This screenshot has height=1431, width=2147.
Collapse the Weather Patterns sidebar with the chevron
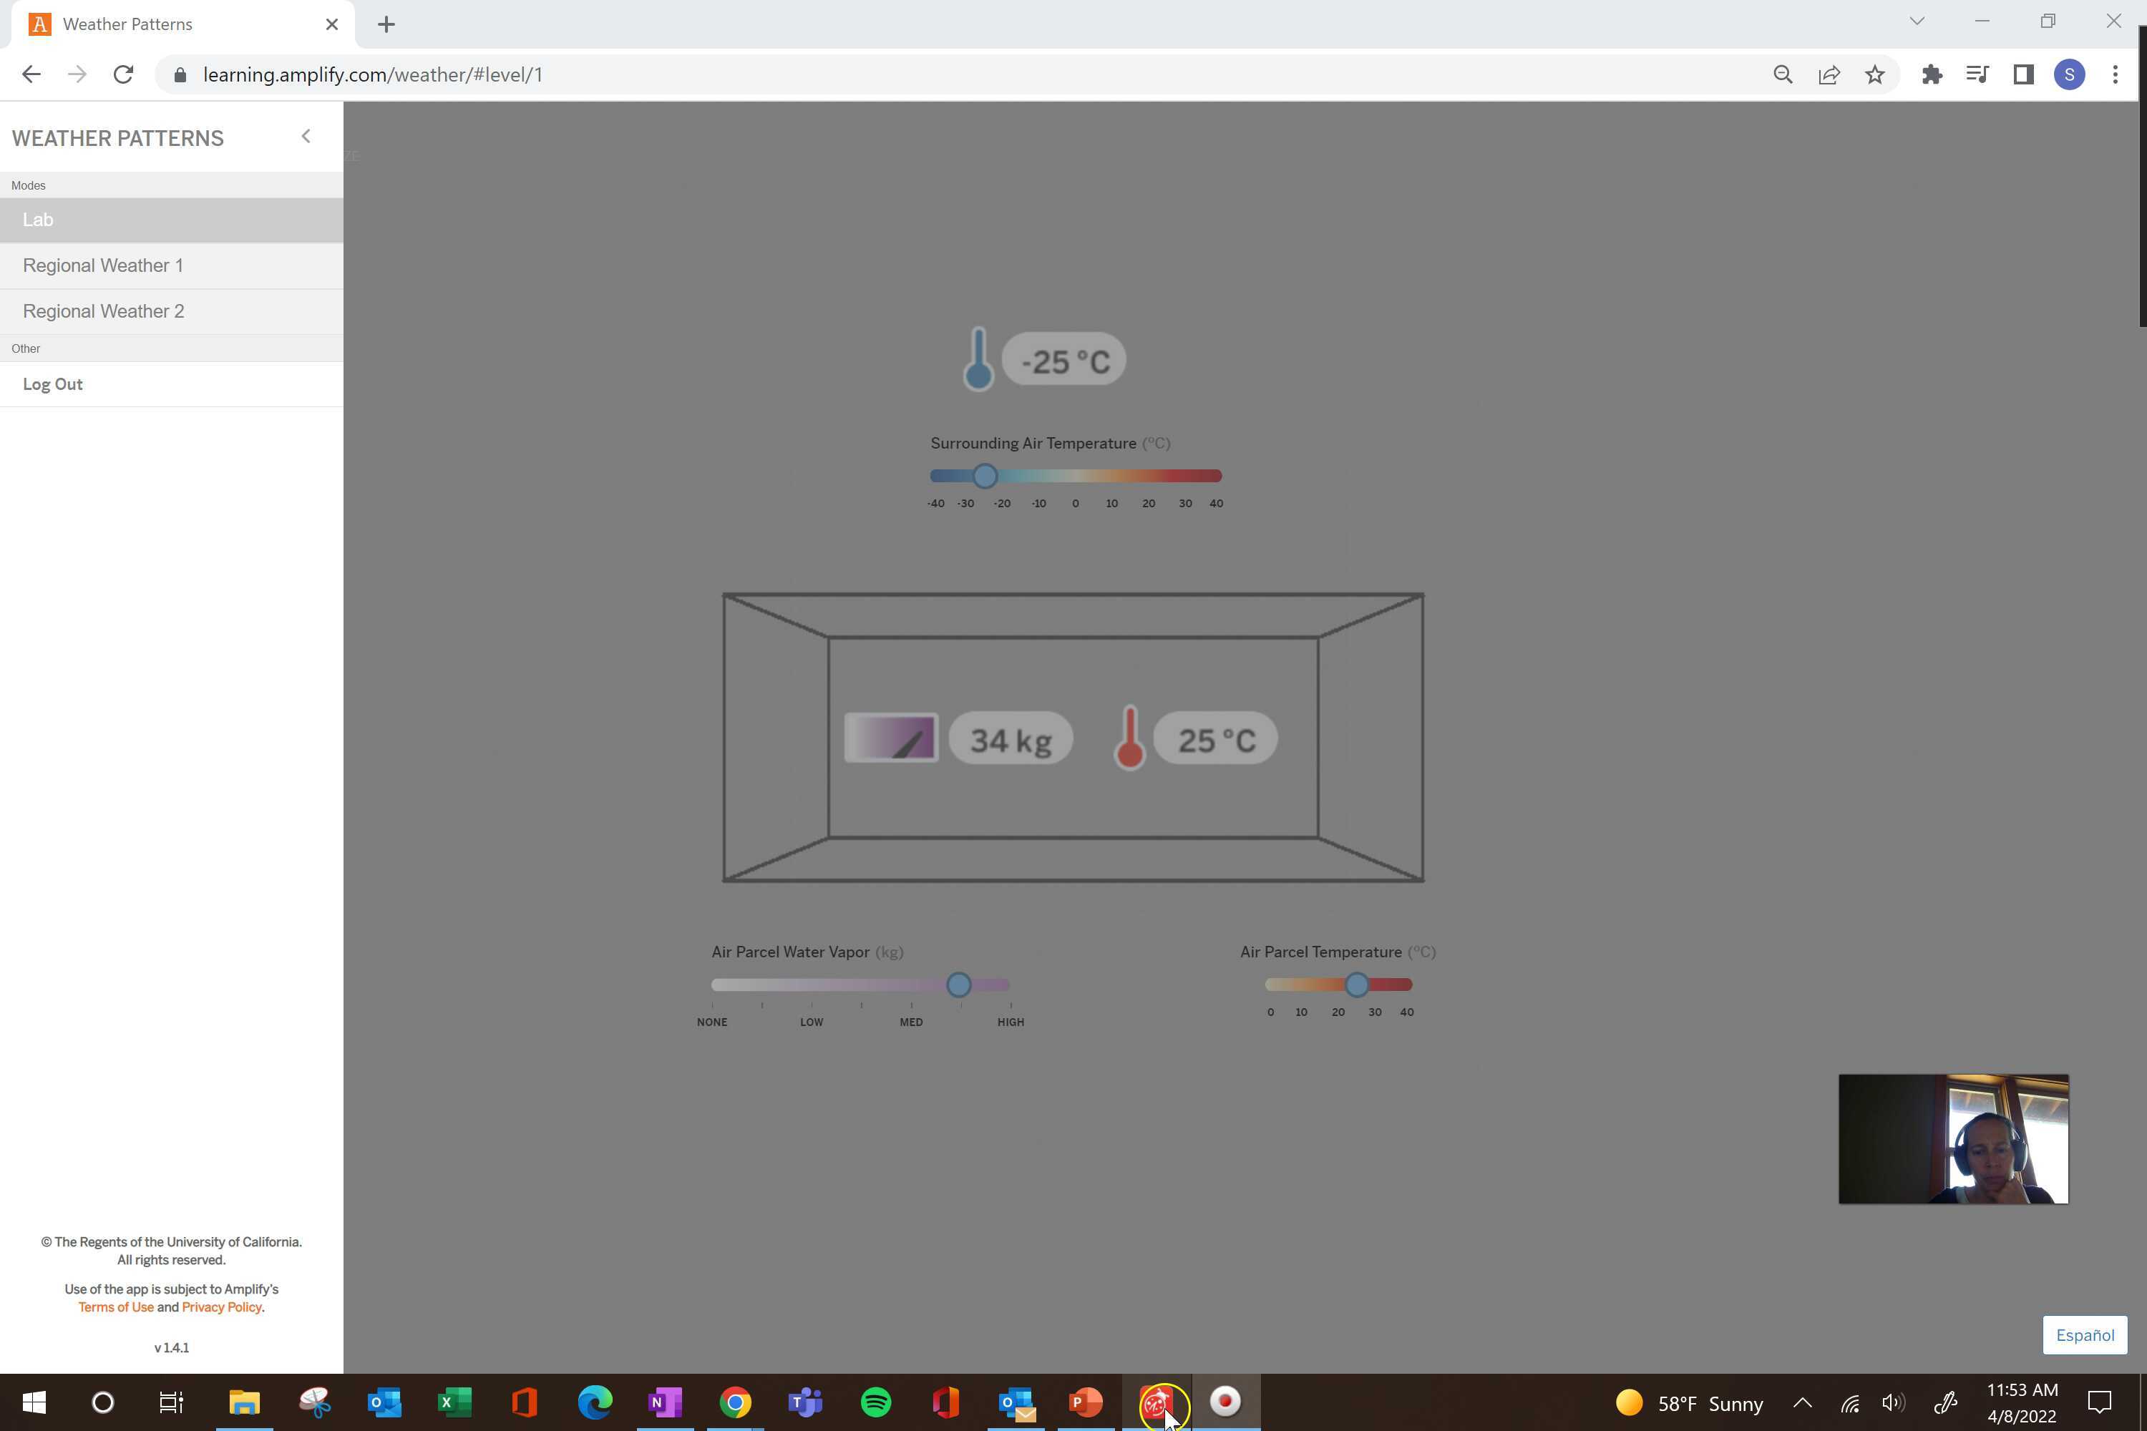(306, 135)
